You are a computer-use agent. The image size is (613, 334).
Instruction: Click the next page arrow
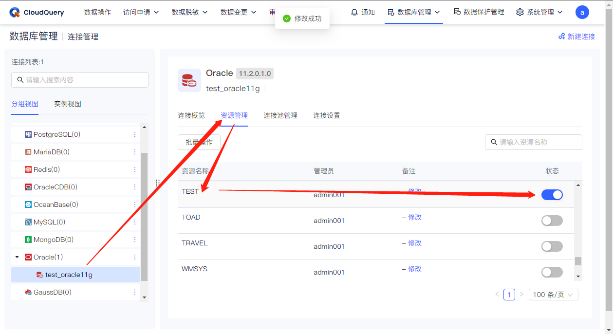pos(521,295)
